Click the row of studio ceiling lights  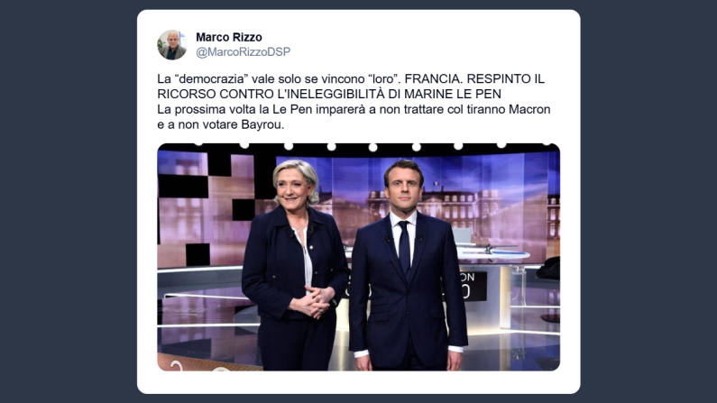(372, 146)
